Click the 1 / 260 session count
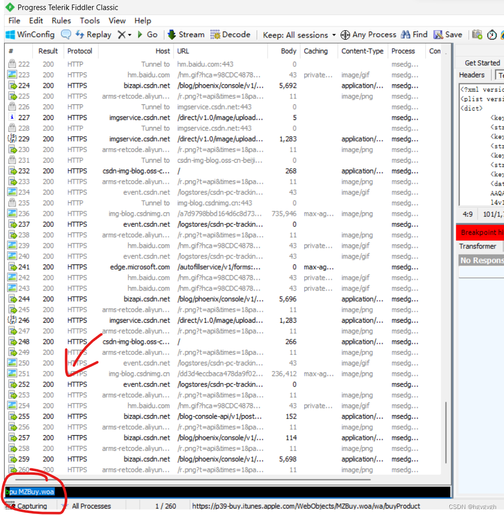Image resolution: width=504 pixels, height=515 pixels. click(x=165, y=506)
